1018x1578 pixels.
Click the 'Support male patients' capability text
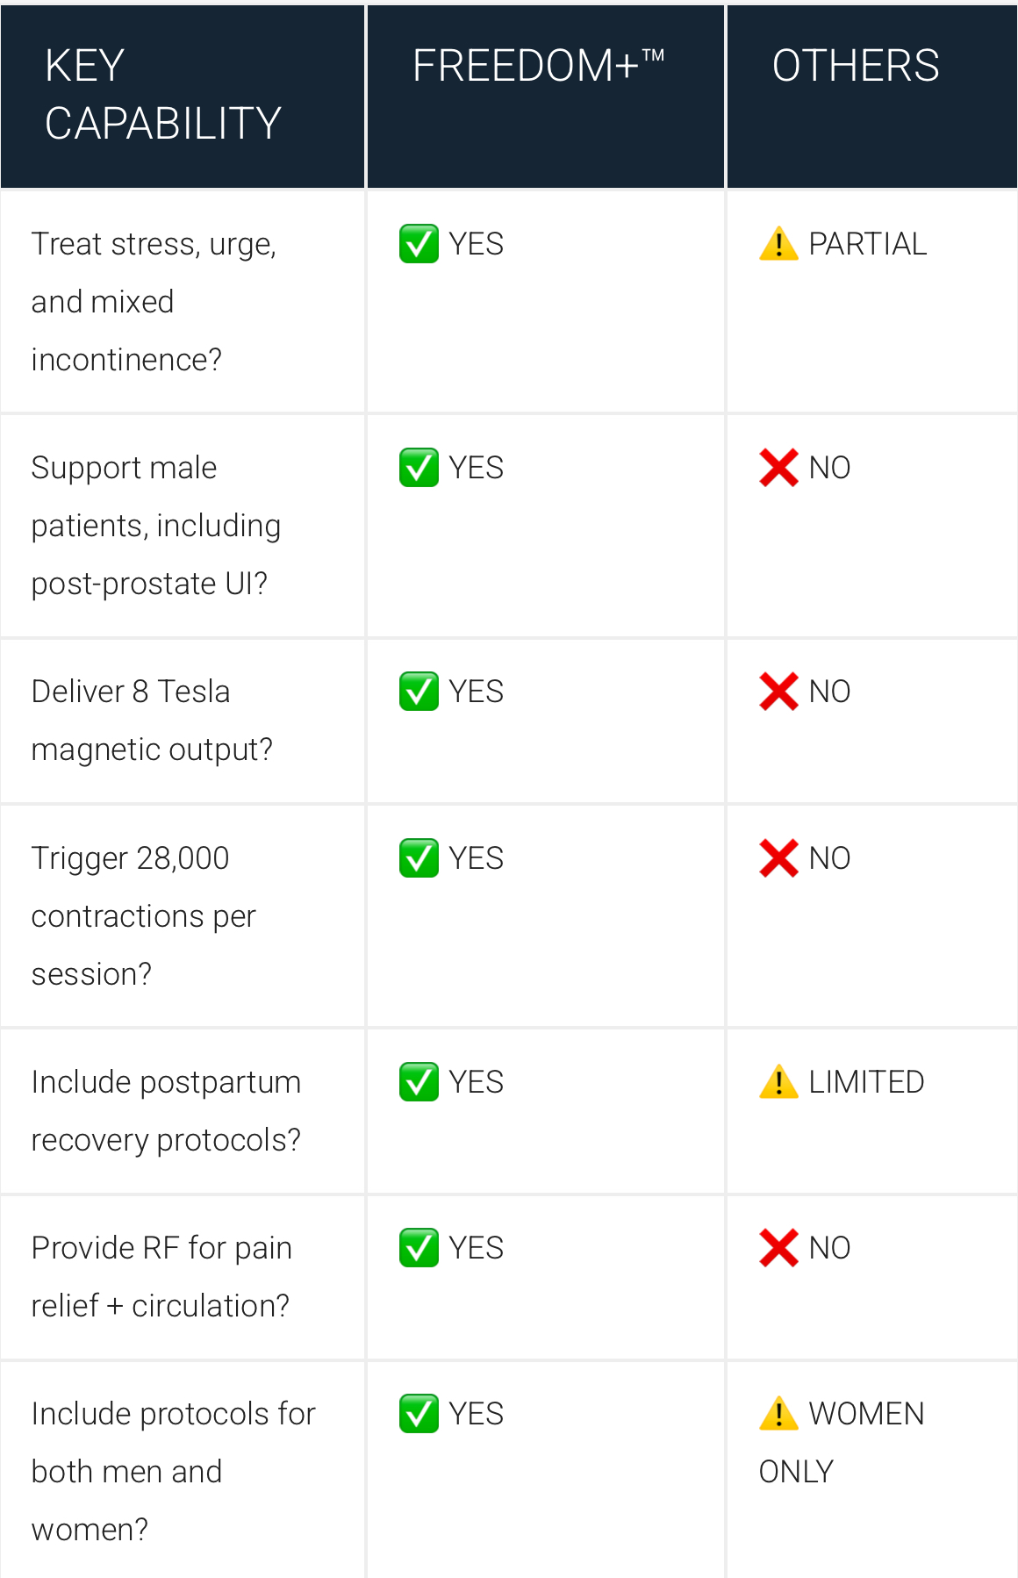tap(155, 526)
